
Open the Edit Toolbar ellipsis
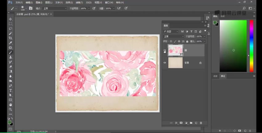point(10,114)
